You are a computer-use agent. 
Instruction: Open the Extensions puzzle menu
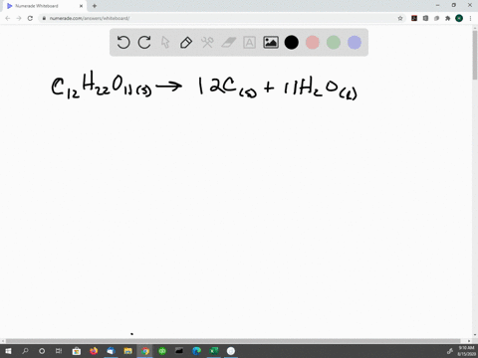point(447,18)
